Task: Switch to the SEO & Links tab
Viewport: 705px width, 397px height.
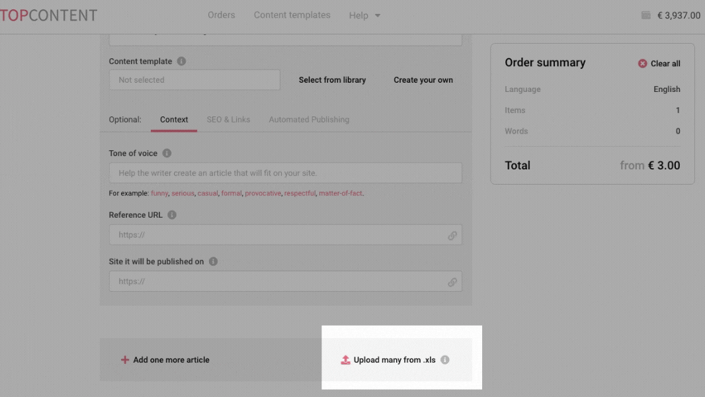Action: coord(228,120)
